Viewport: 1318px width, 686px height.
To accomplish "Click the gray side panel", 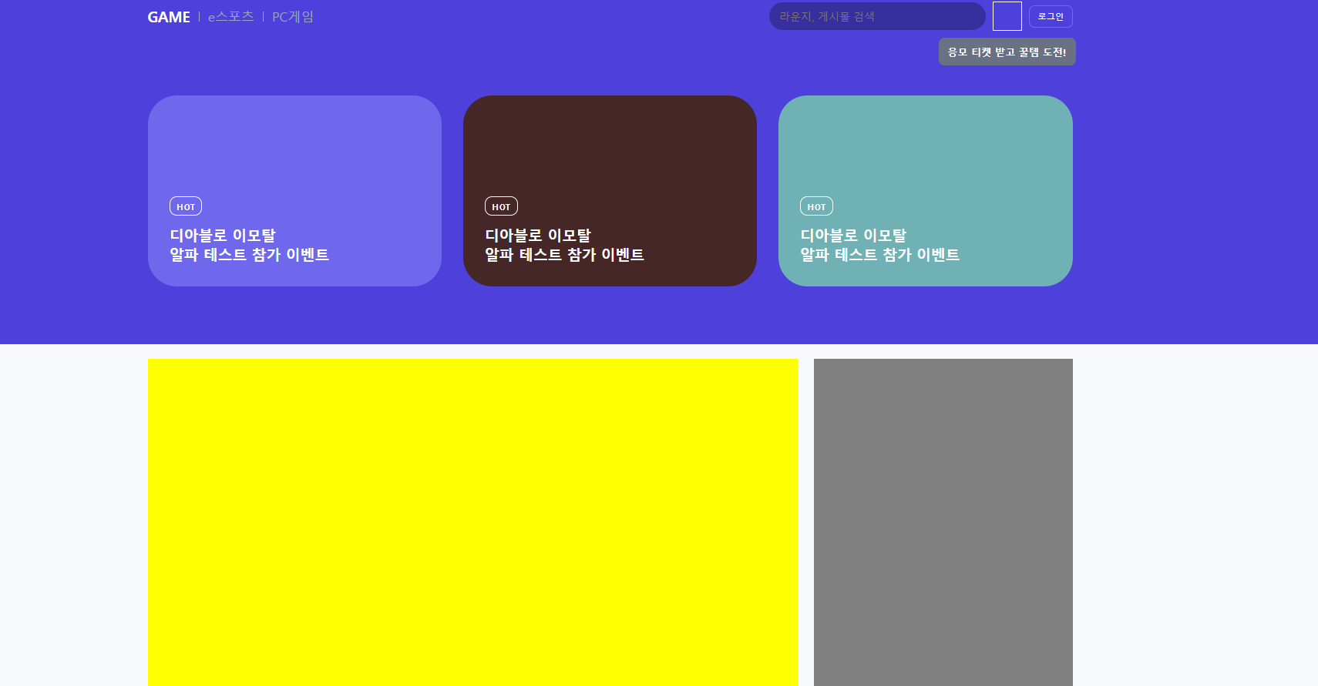I will pyautogui.click(x=943, y=522).
